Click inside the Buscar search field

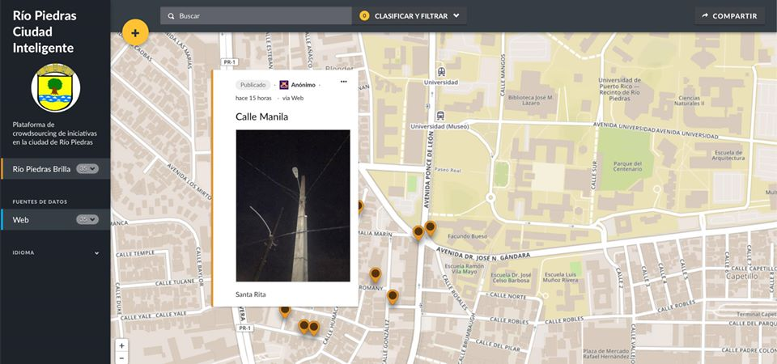[x=256, y=16]
